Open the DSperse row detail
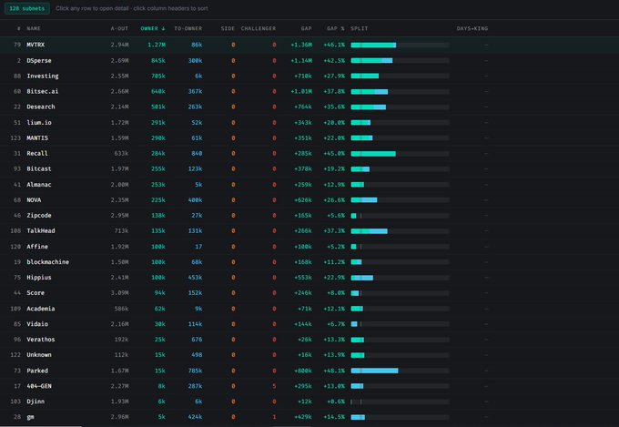Screen dimensions: 619x427 pyautogui.click(x=309, y=60)
